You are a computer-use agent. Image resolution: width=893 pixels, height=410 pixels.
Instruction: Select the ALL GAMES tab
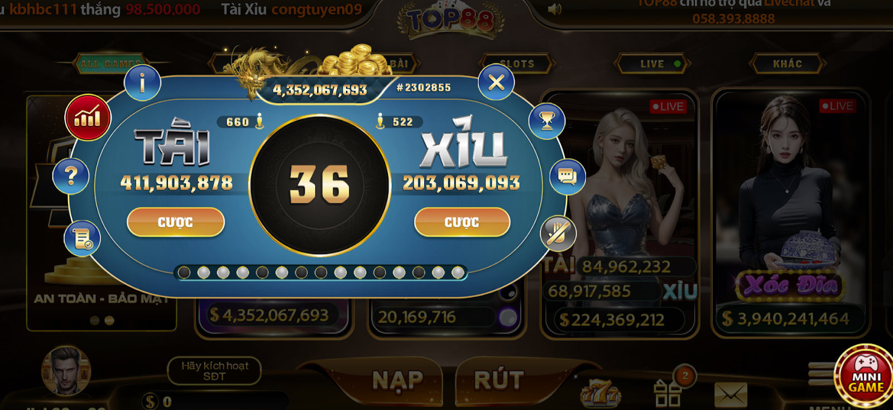click(109, 64)
